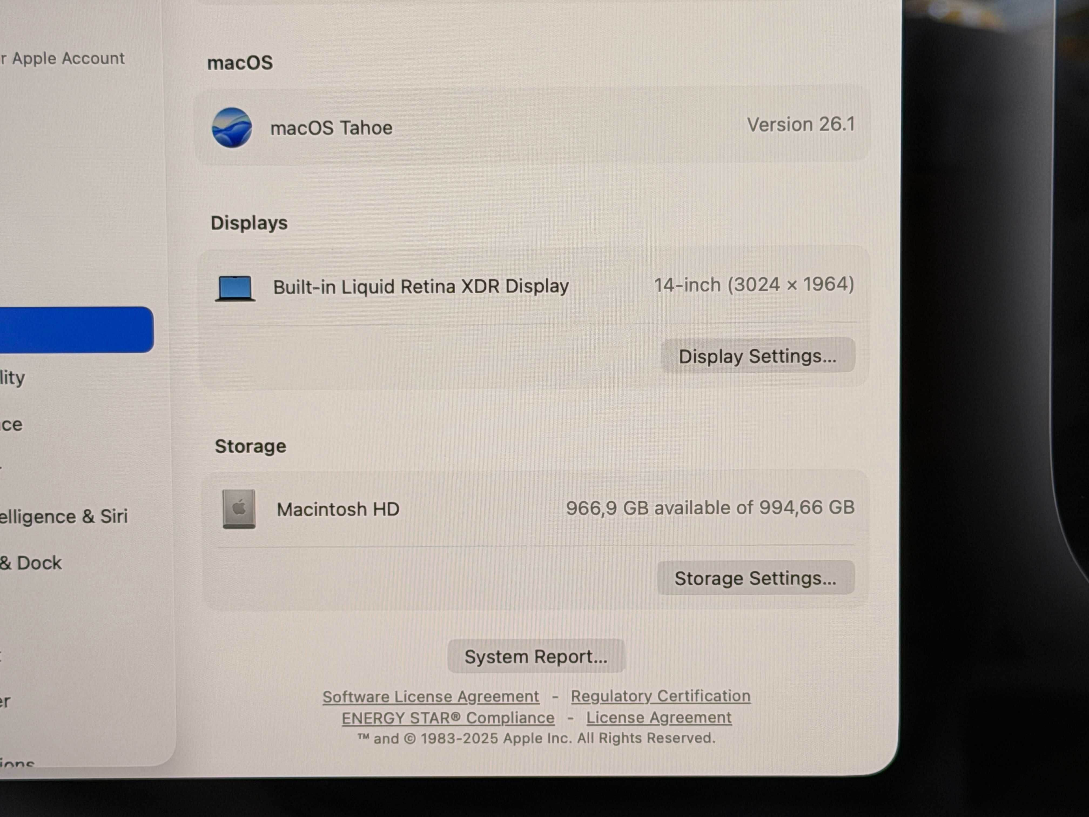The height and width of the screenshot is (817, 1089).
Task: Click '966,9 GB available of 994,66 GB'
Action: pyautogui.click(x=710, y=507)
